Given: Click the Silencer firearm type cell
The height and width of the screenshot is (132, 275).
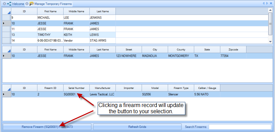Looking at the screenshot, I should [181, 94].
